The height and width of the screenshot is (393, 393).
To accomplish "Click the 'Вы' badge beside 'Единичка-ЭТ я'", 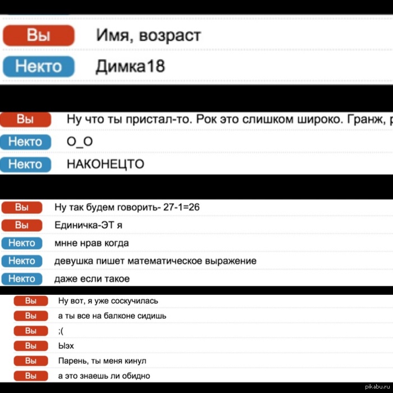I will 22,225.
